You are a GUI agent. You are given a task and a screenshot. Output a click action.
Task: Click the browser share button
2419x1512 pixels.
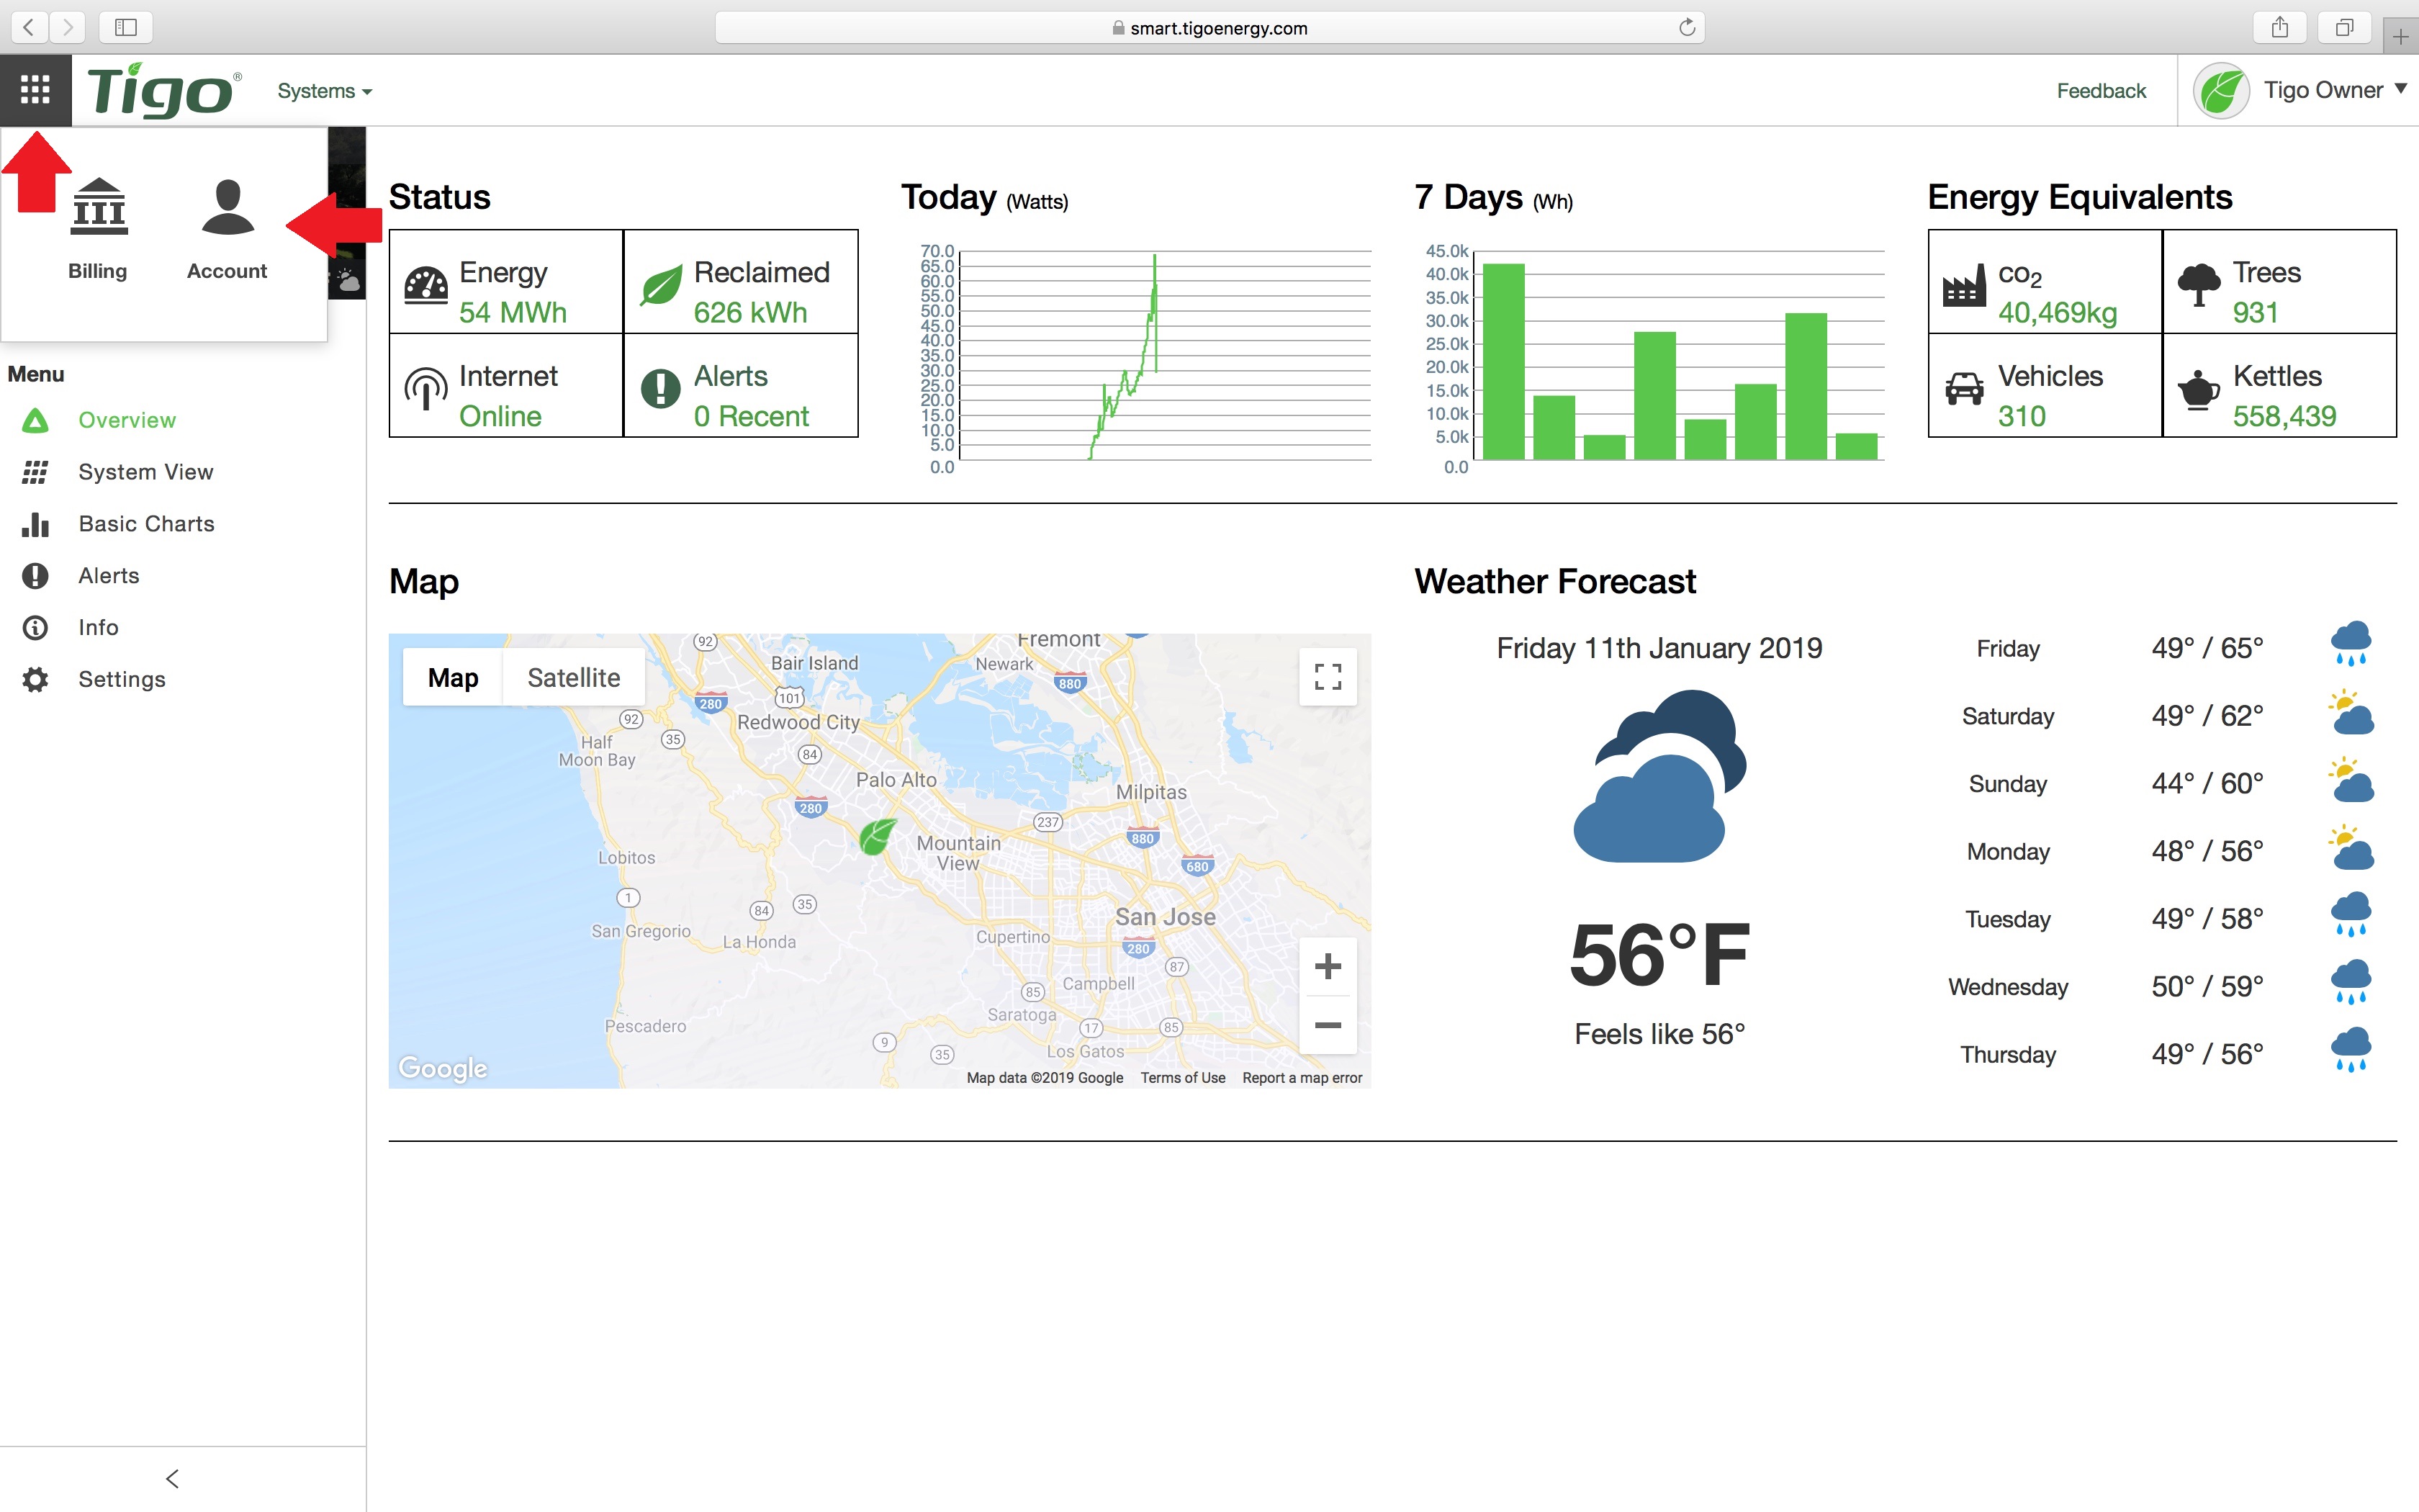tap(2279, 27)
